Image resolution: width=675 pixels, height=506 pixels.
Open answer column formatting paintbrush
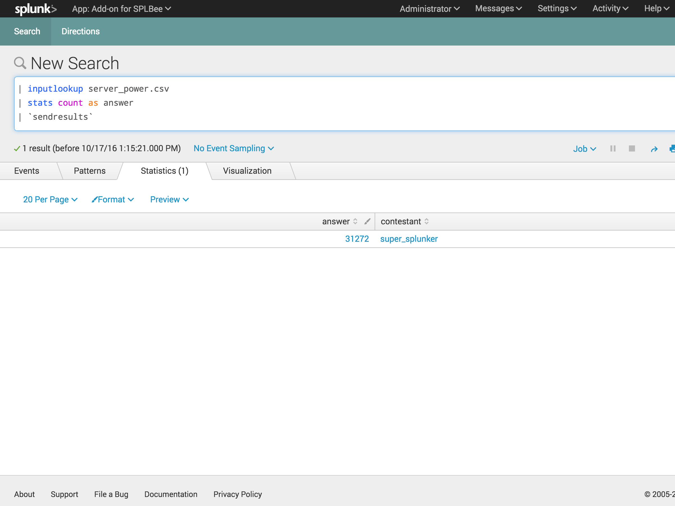coord(367,221)
